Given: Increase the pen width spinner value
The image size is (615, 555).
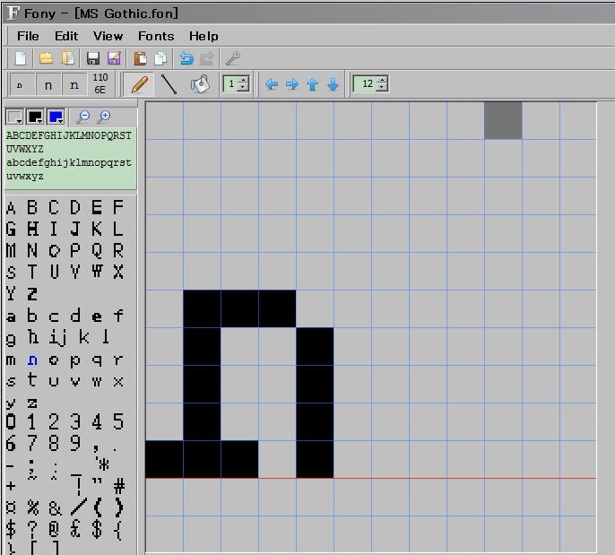Looking at the screenshot, I should (243, 81).
